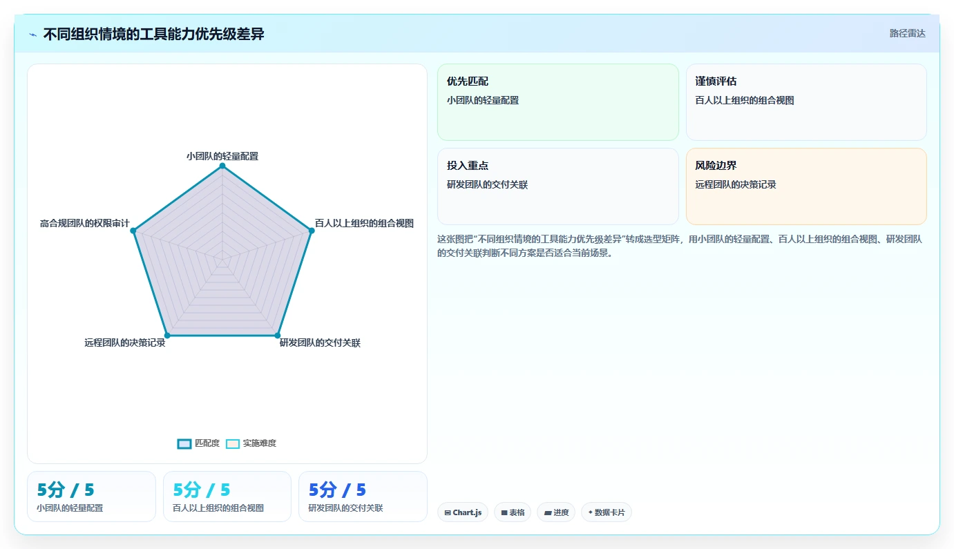
Task: Click the 进度 tag chip
Action: tap(556, 512)
